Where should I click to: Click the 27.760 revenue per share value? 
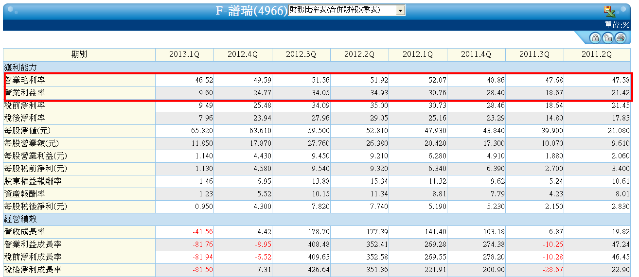point(319,143)
